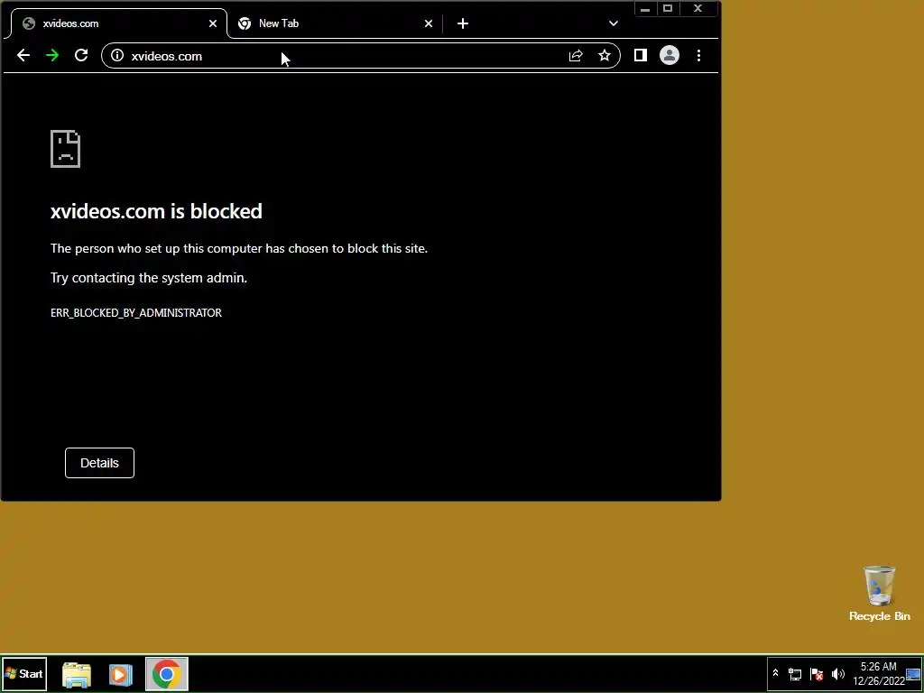This screenshot has height=693, width=924.
Task: Close the New Tab tab
Action: tap(429, 23)
